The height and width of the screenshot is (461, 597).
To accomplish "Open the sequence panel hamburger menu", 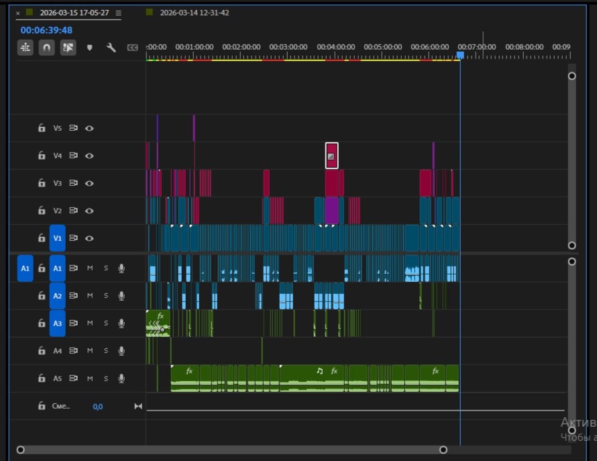I will (118, 13).
